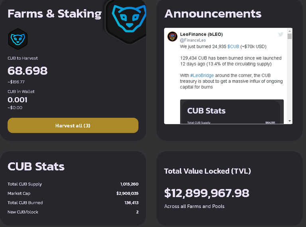This screenshot has height=227, width=306.
Task: Click the tweet scrollbar up arrow
Action: (290, 31)
